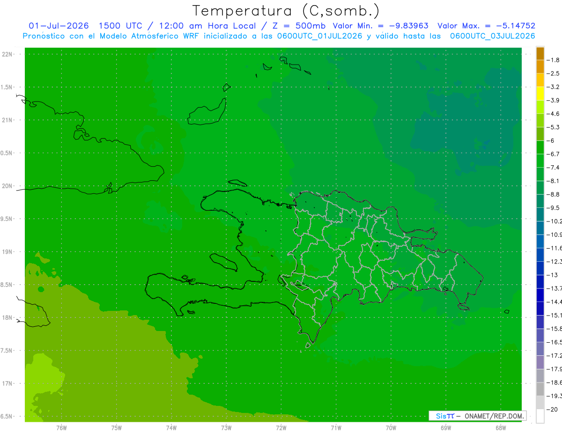Click the "21N" latitude label
Viewport: 562px width, 434px height.
coord(8,120)
